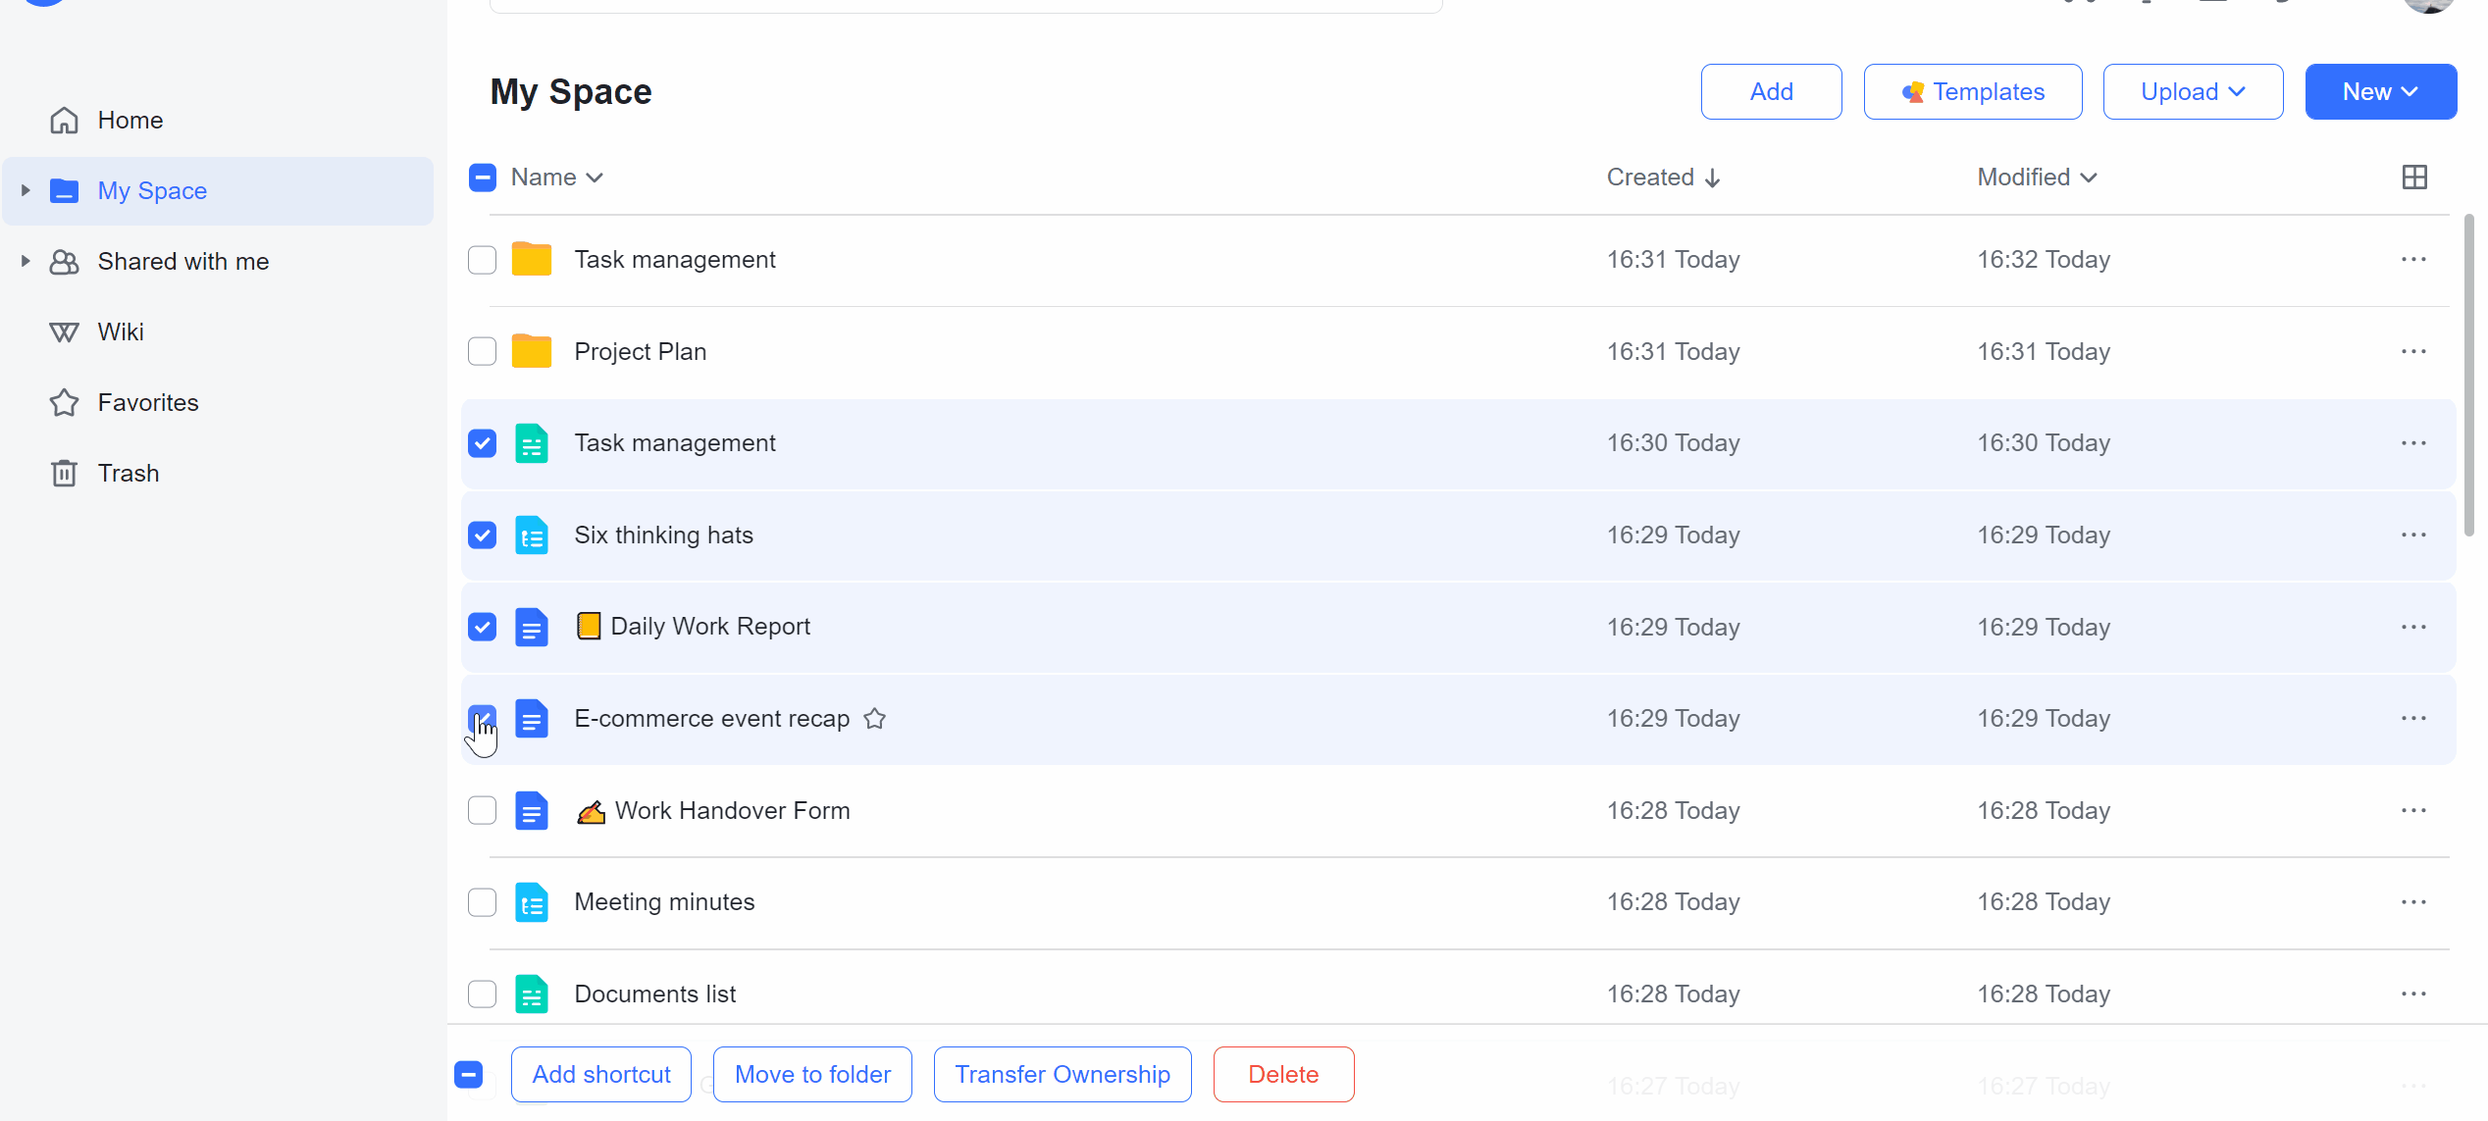Toggle checkbox for Meeting minutes

(x=481, y=902)
